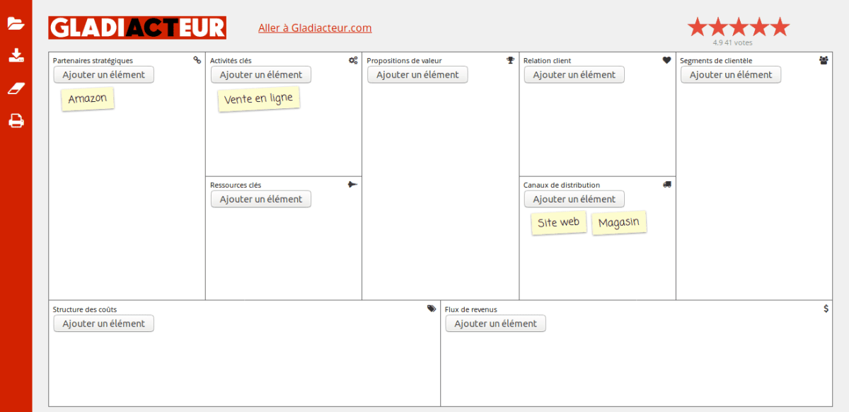Add an element under Flux de revenus
The width and height of the screenshot is (849, 412).
(495, 324)
